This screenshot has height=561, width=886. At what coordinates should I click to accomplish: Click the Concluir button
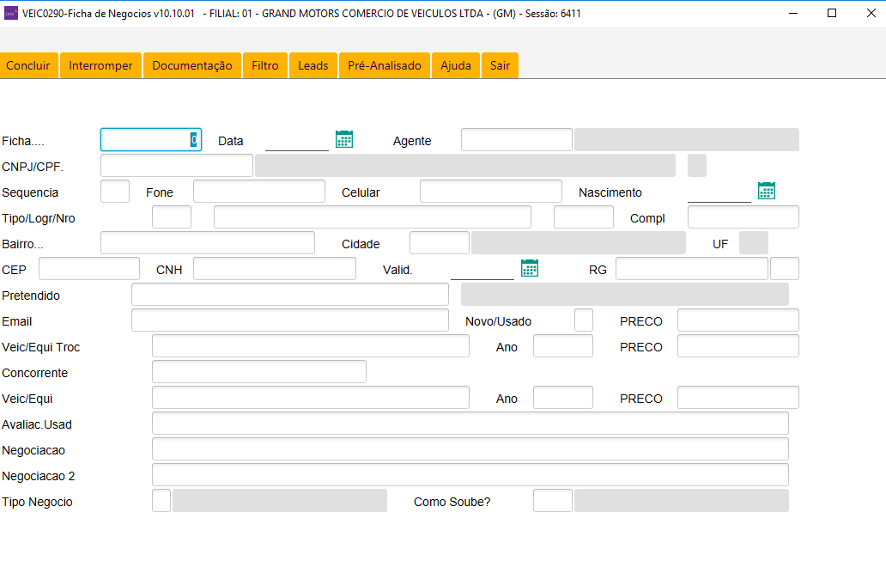(x=28, y=65)
